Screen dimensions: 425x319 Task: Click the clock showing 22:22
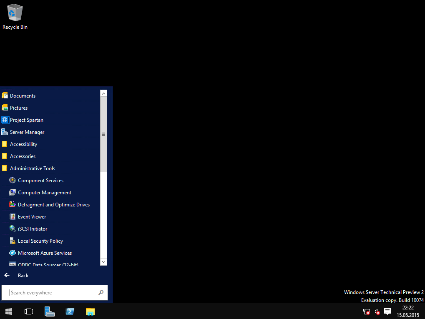coord(408,308)
